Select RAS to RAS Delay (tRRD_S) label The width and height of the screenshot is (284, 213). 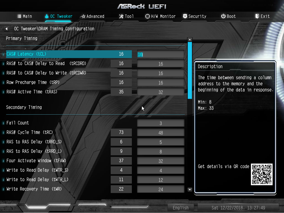coord(34,142)
